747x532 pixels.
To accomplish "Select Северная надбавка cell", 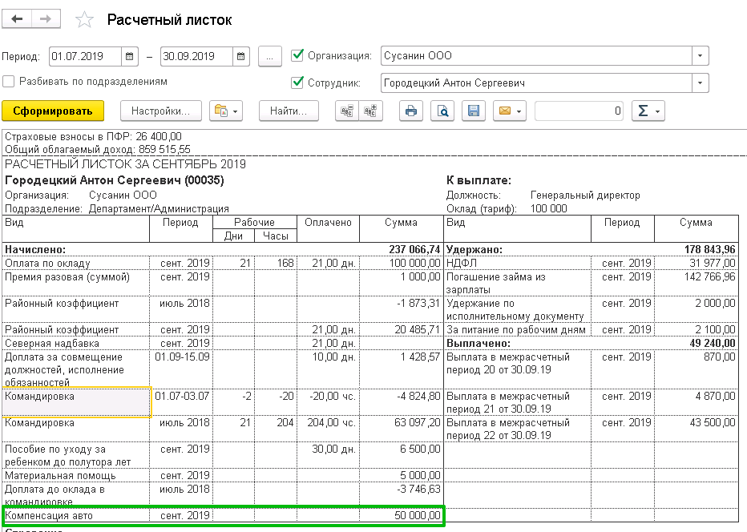I will (76, 343).
